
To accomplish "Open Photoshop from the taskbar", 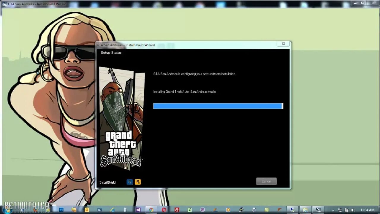I will (61, 210).
